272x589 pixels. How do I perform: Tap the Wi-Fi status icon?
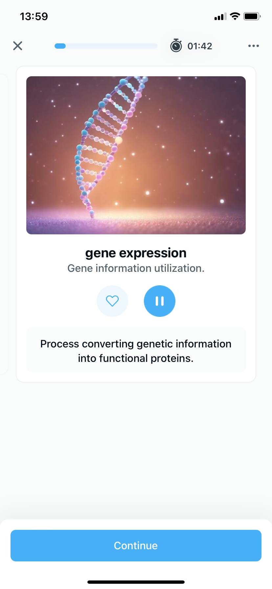point(235,16)
